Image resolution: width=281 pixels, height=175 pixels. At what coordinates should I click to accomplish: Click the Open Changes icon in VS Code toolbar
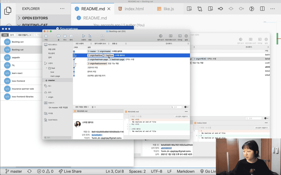[x=200, y=9]
